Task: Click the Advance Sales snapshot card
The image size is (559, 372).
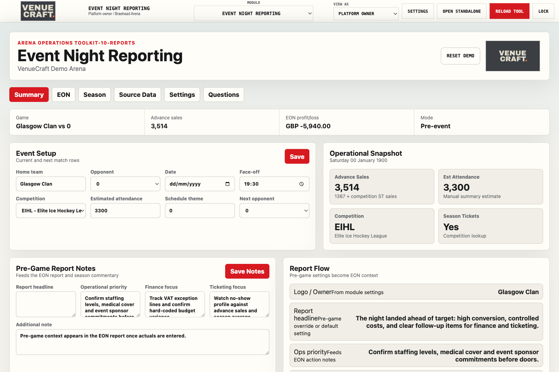Action: 382,186
